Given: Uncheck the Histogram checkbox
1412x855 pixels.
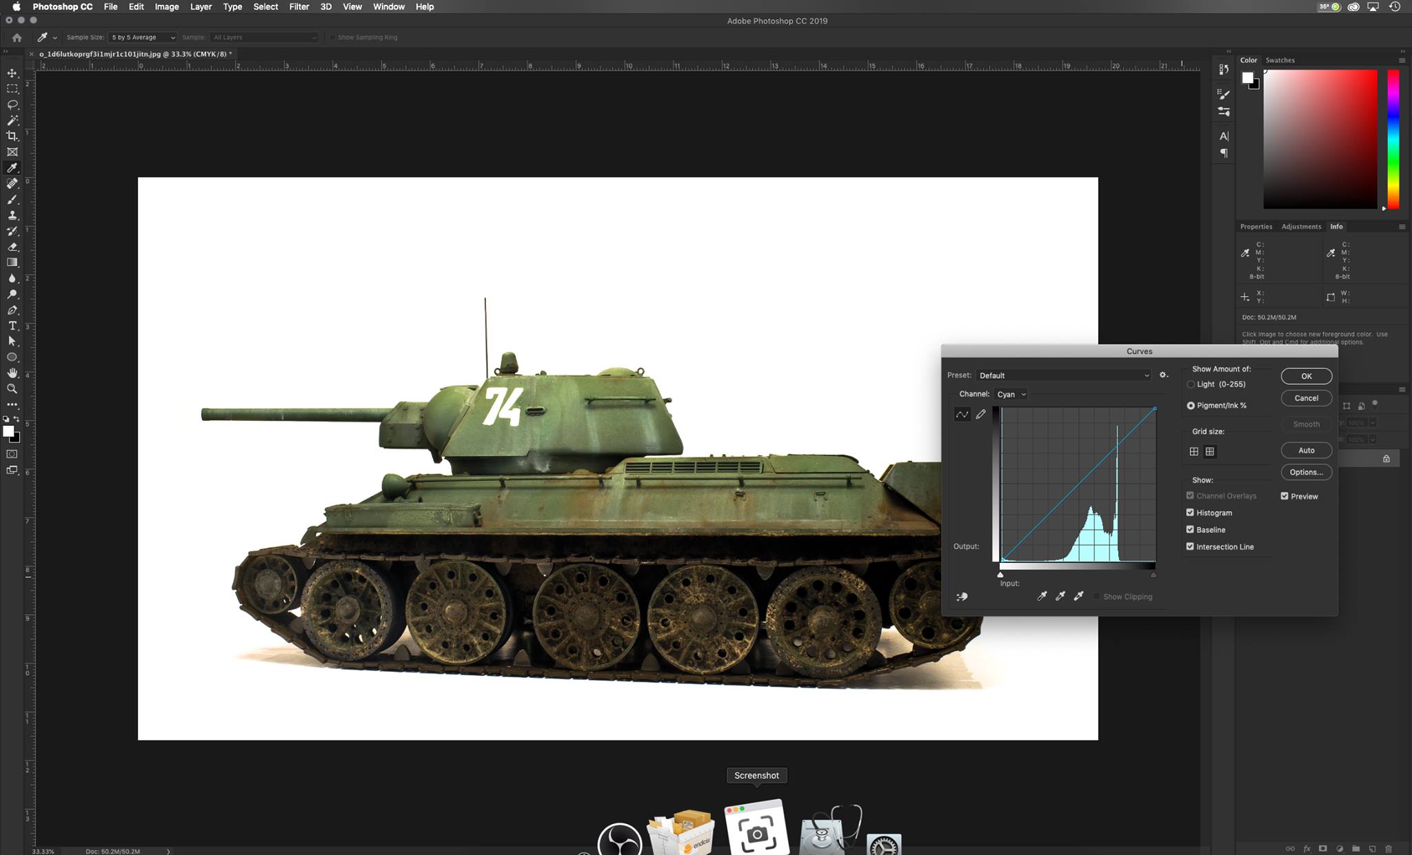Looking at the screenshot, I should click(x=1190, y=513).
